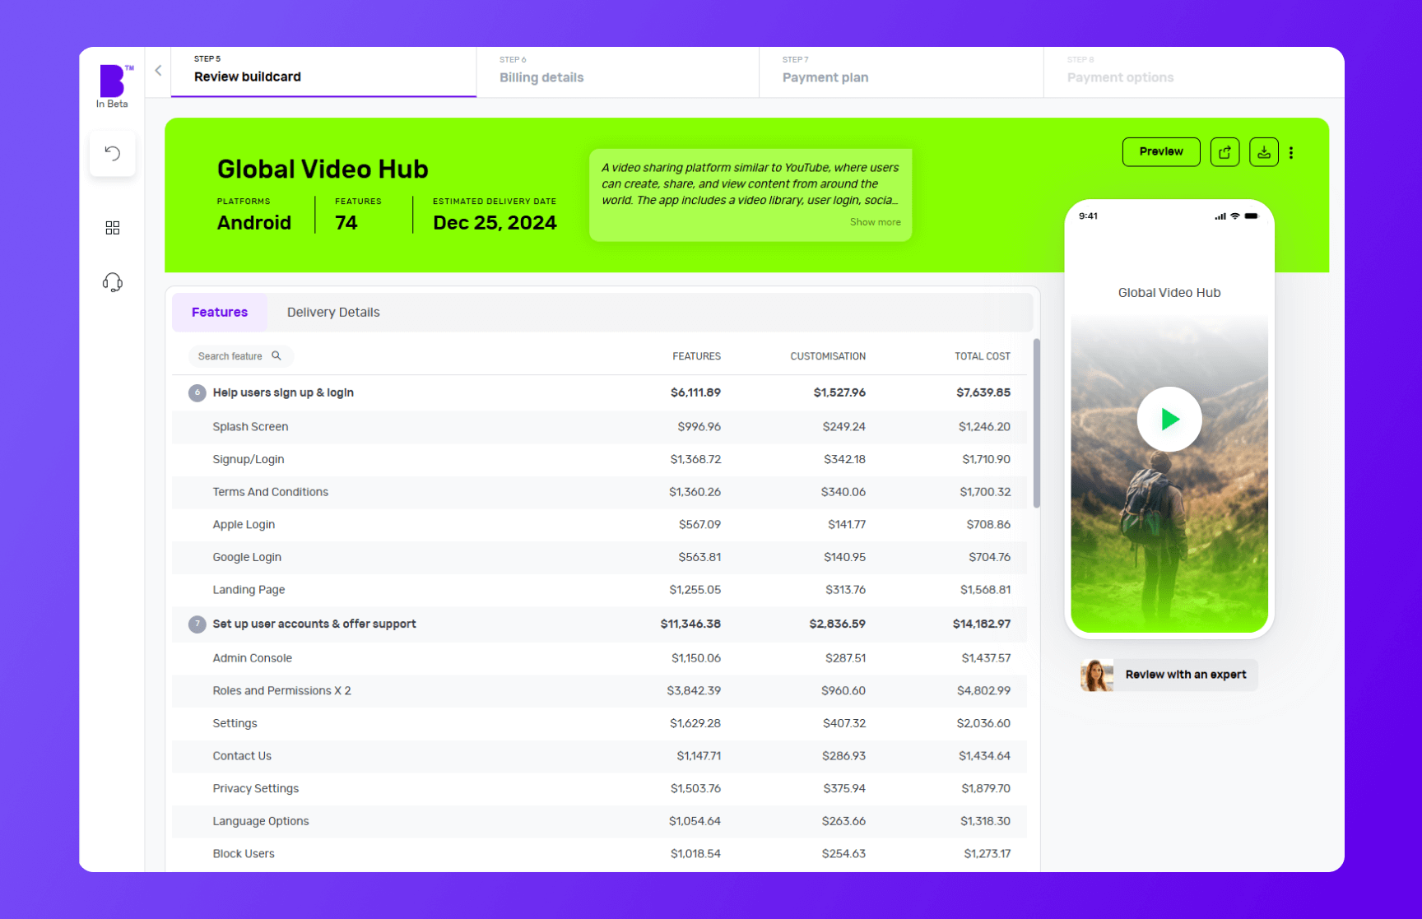Click total cost $14,182.97
The height and width of the screenshot is (919, 1422).
click(982, 624)
